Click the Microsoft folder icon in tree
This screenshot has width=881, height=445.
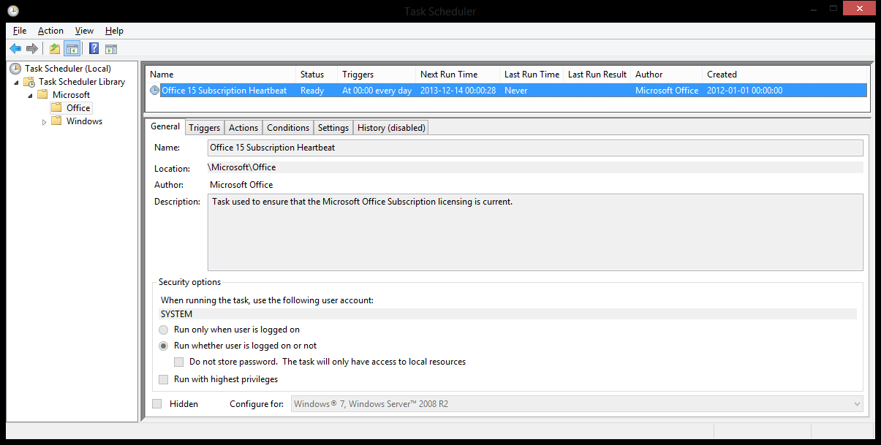tap(43, 95)
